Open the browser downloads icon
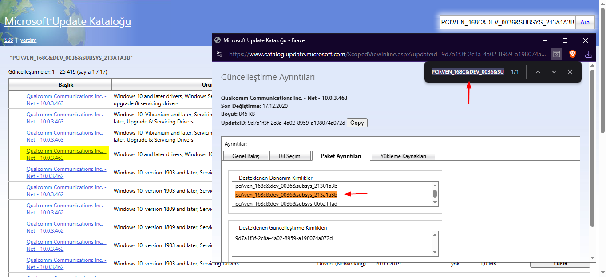Image resolution: width=606 pixels, height=277 pixels. click(x=589, y=55)
